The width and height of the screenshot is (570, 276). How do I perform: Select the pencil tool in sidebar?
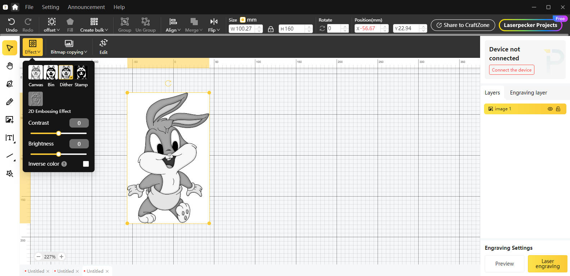tap(10, 102)
